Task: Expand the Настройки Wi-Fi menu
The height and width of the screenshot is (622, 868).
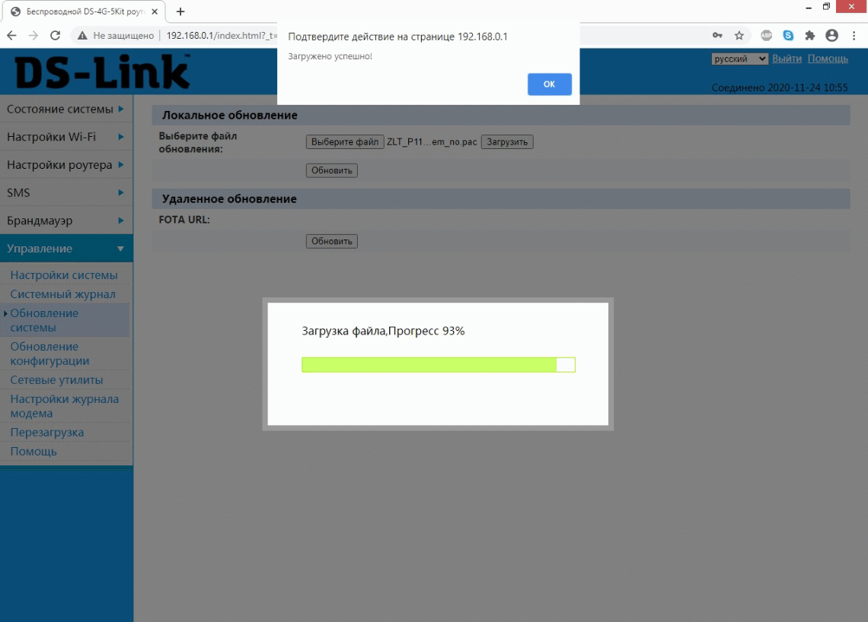Action: [x=66, y=137]
